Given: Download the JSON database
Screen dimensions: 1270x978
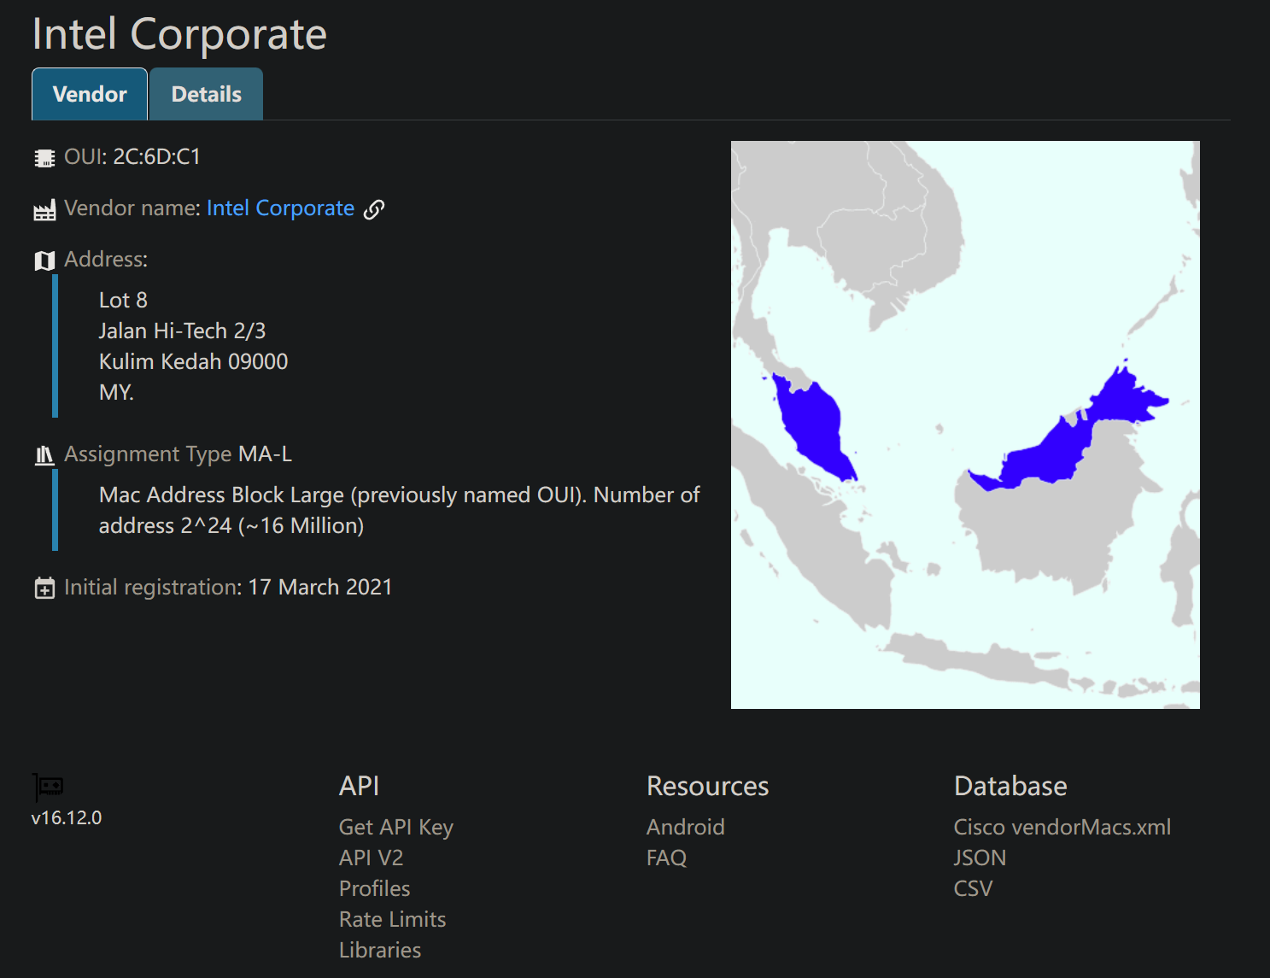Looking at the screenshot, I should tap(980, 858).
